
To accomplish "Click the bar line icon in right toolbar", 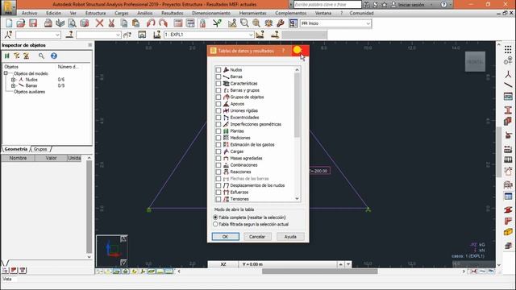I will coord(508,85).
